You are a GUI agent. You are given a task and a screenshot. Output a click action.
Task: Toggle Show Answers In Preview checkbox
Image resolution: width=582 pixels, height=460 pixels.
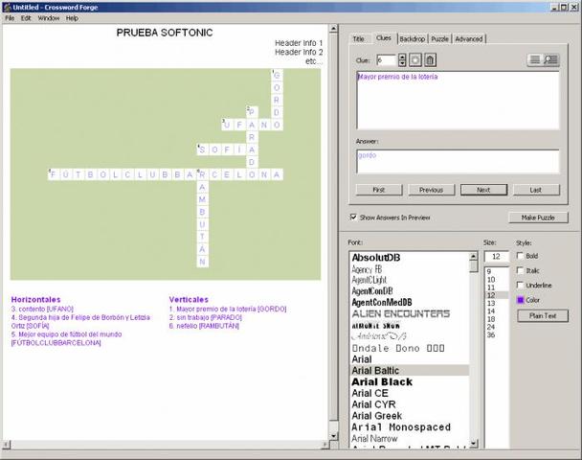click(353, 218)
